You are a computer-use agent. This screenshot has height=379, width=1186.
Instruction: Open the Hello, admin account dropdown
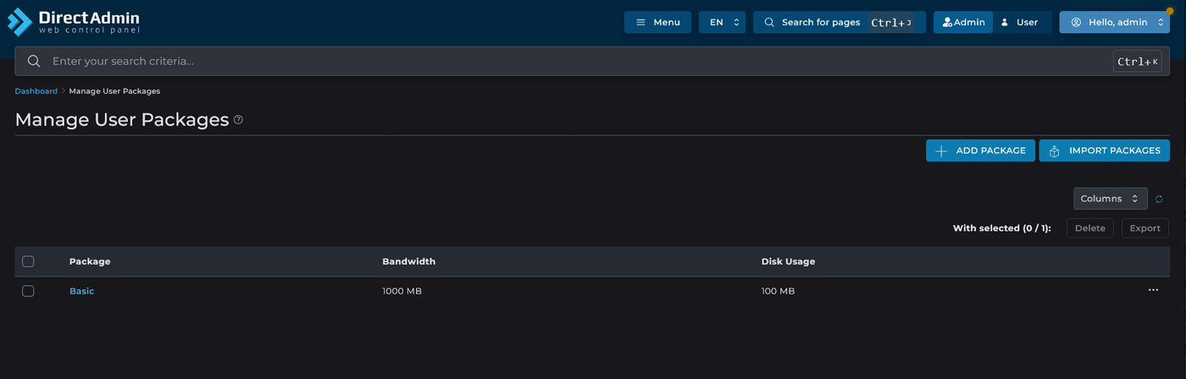pos(1114,22)
